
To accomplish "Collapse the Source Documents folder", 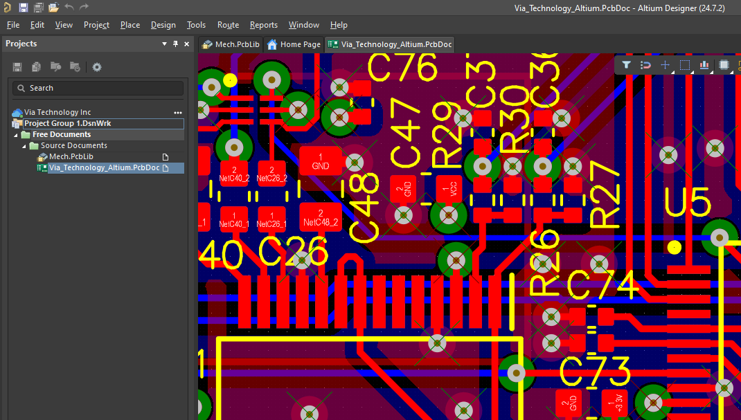I will coord(26,145).
